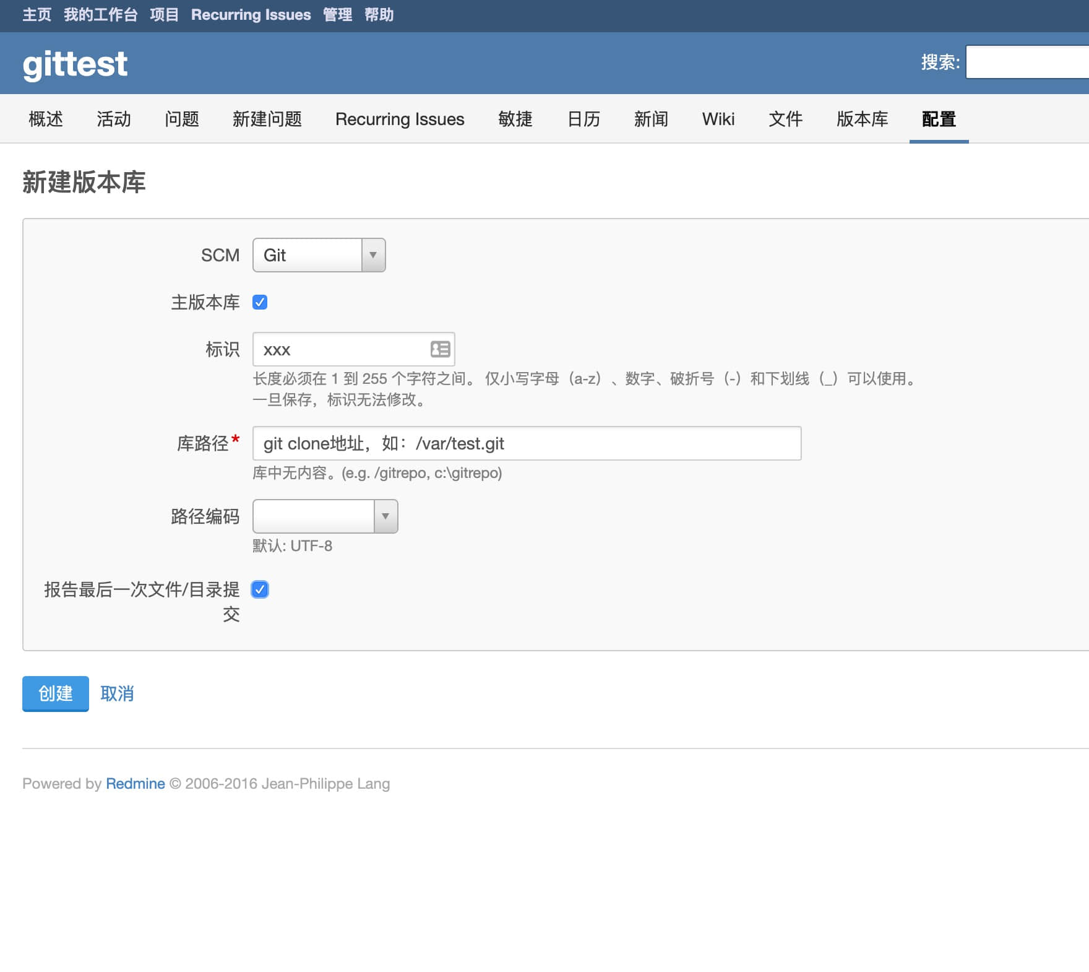
Task: Switch to the 版本库 tab
Action: point(862,119)
